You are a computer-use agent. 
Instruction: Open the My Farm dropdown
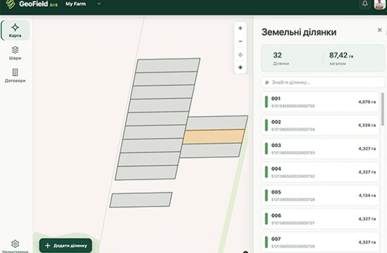(x=83, y=4)
